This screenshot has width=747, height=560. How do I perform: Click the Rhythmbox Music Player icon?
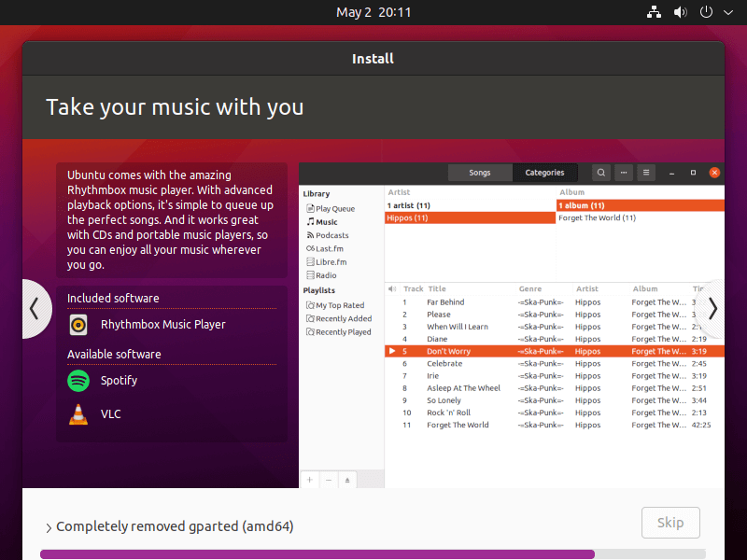click(78, 325)
